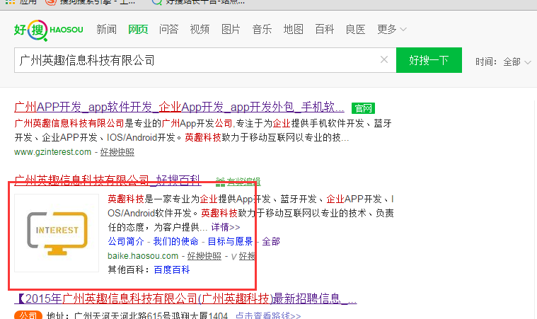Click the green 官网 badge
Screen dimensions: 537x319
coord(363,108)
